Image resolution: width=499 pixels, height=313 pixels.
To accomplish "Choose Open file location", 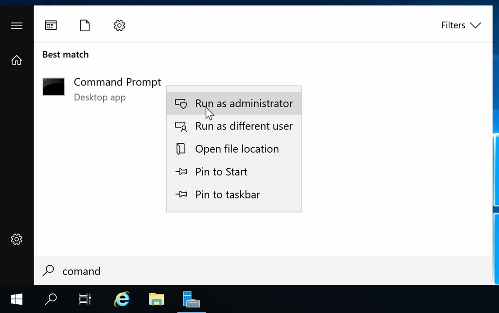I will 234,149.
